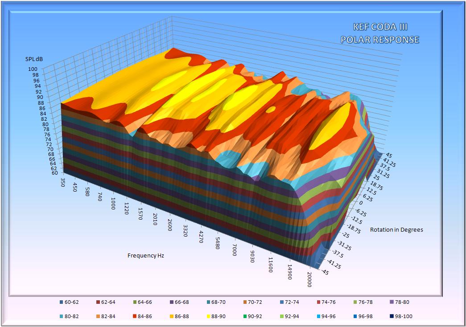This screenshot has height=327, width=466.
Task: Select the 1570 frequency axis label
Action: pos(140,214)
